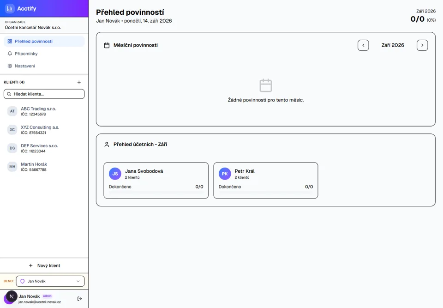Select client Martin Horák

[44, 167]
